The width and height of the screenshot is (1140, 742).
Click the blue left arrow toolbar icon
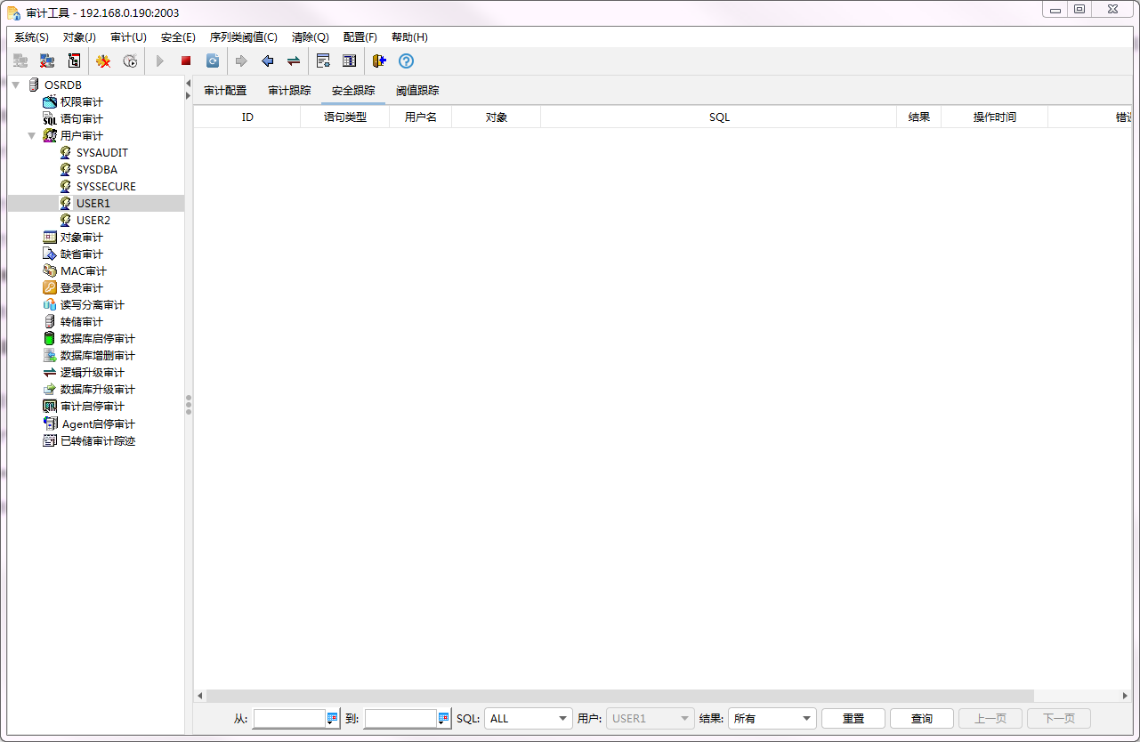pos(267,61)
